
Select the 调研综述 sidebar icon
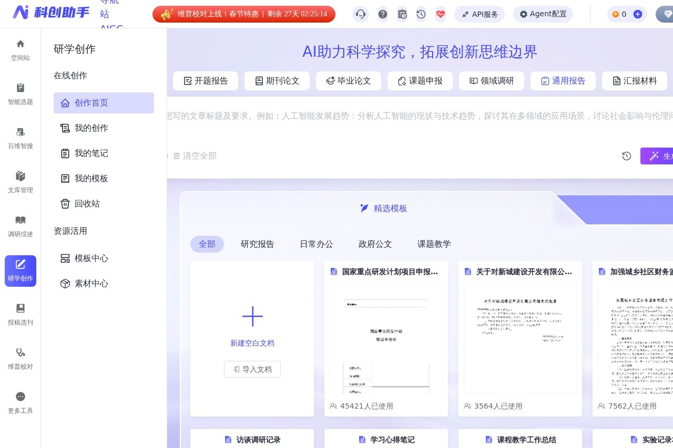point(21,226)
